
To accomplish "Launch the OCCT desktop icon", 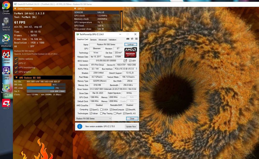I will click(6, 104).
